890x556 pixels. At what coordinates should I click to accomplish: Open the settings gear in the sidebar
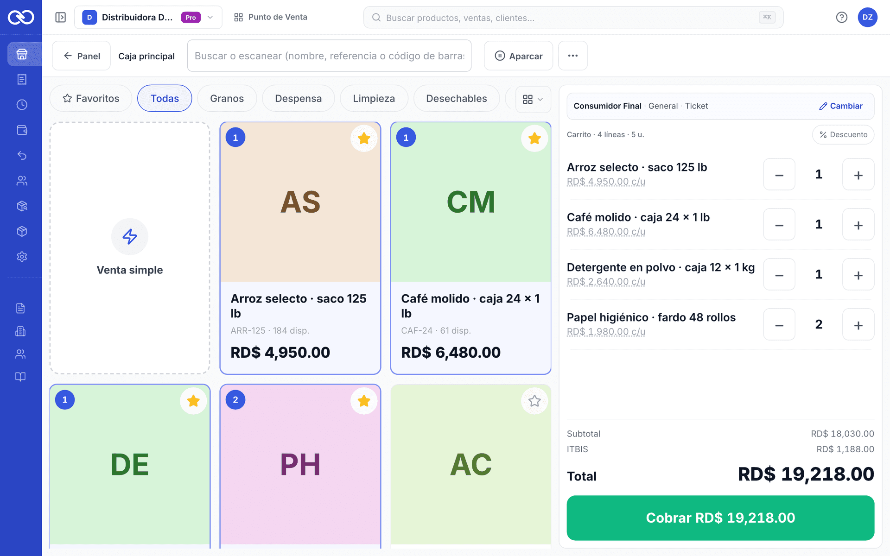(x=22, y=257)
